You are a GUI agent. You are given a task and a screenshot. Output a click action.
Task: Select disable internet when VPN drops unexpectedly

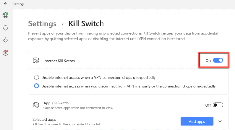(x=37, y=77)
